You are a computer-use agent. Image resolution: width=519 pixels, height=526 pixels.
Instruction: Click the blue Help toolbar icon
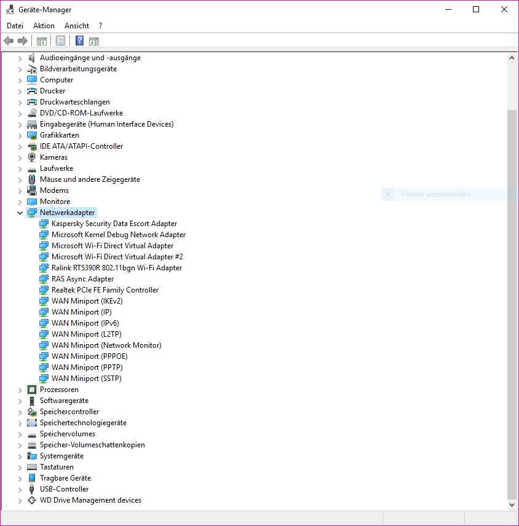(79, 41)
